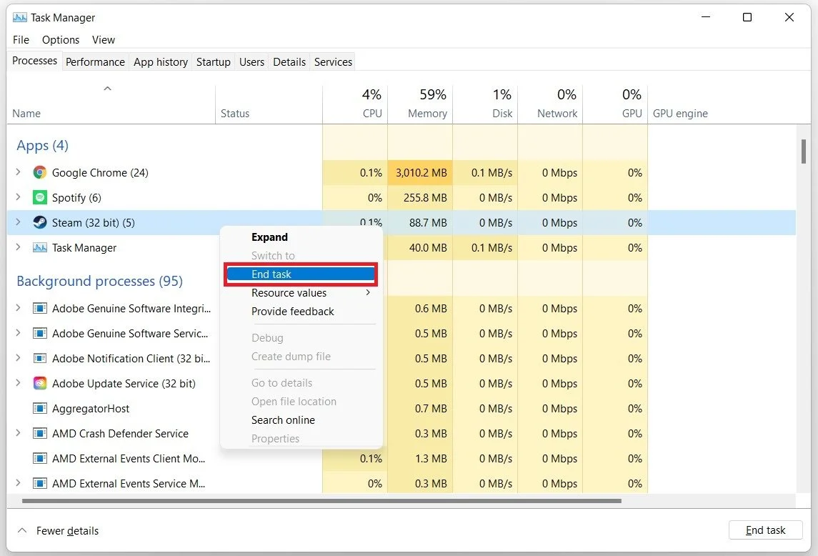Click the AMD External Events Client icon
The height and width of the screenshot is (556, 818).
39,458
